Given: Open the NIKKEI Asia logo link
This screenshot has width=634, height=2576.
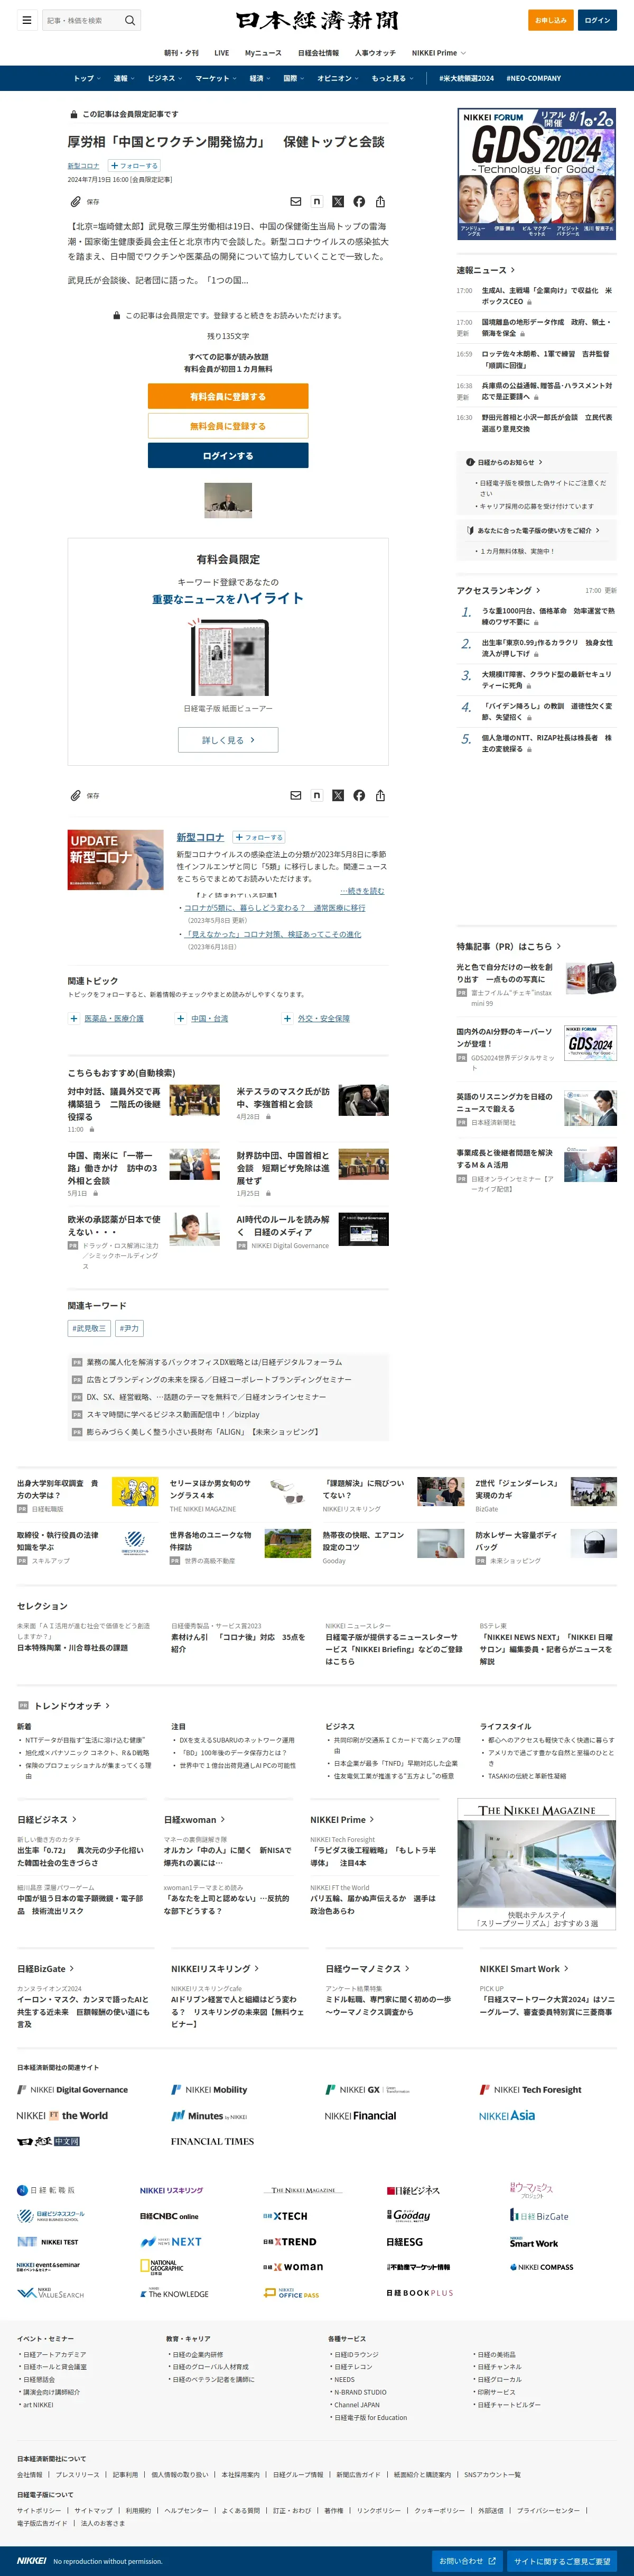Looking at the screenshot, I should [x=507, y=2115].
